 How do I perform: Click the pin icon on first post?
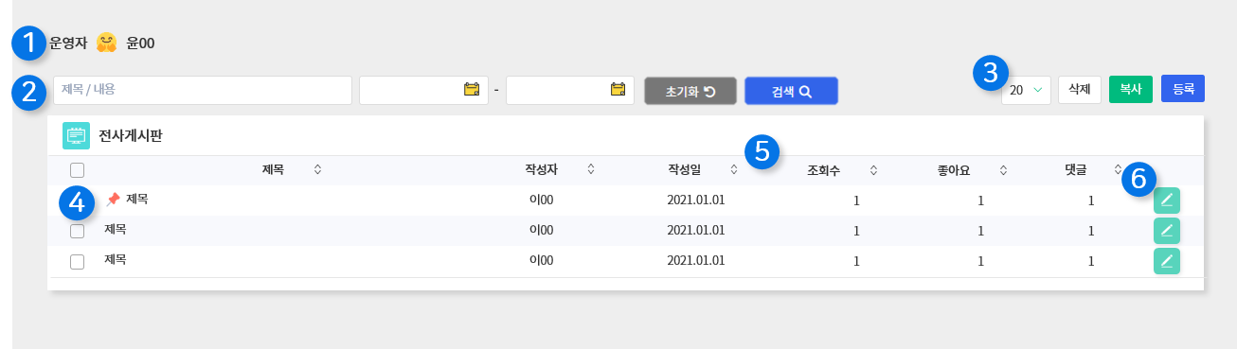tap(113, 200)
